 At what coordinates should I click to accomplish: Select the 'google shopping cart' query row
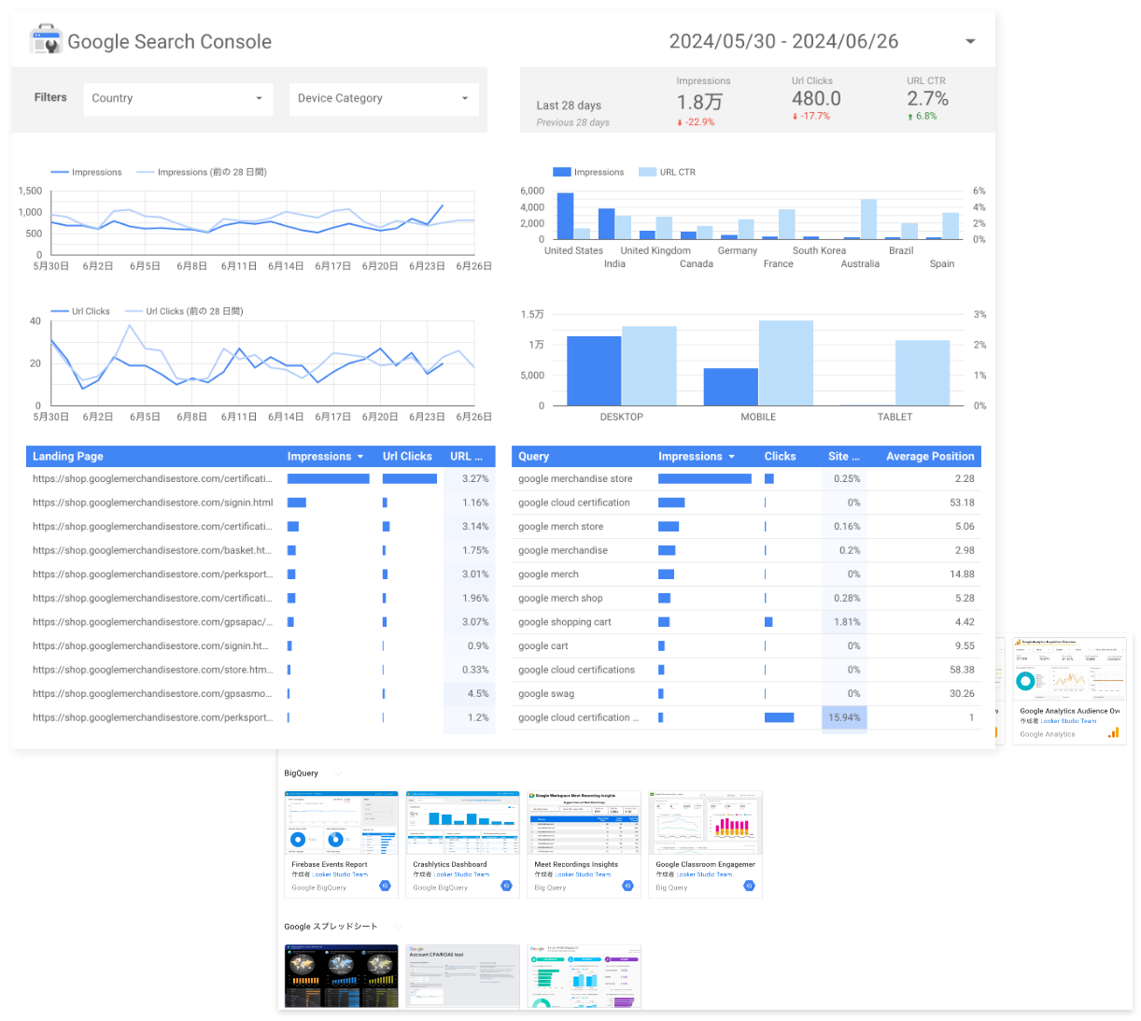click(746, 622)
